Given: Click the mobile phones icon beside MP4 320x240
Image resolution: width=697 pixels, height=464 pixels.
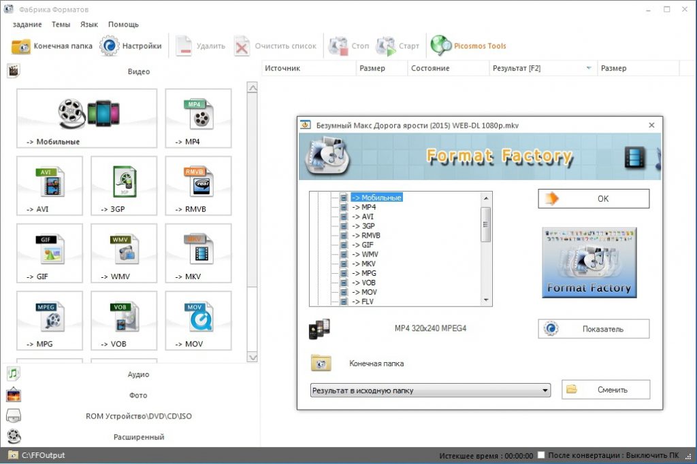Looking at the screenshot, I should (x=319, y=329).
